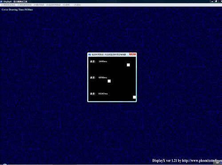
Task: Open the second menu, single regular test
Action: (24, 5)
